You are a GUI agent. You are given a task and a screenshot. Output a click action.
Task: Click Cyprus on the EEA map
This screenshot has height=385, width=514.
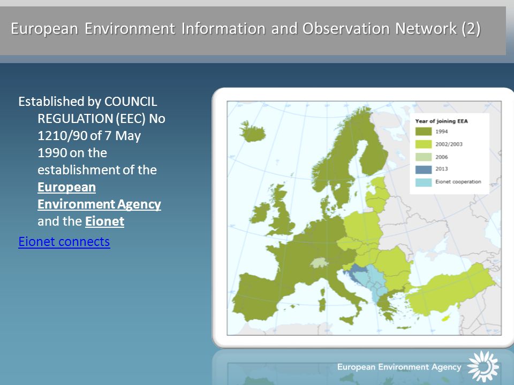446,317
